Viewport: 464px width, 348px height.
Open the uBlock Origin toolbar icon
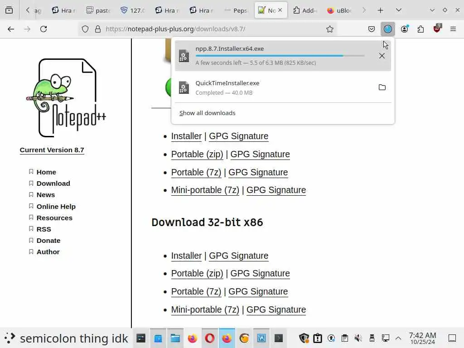click(437, 29)
